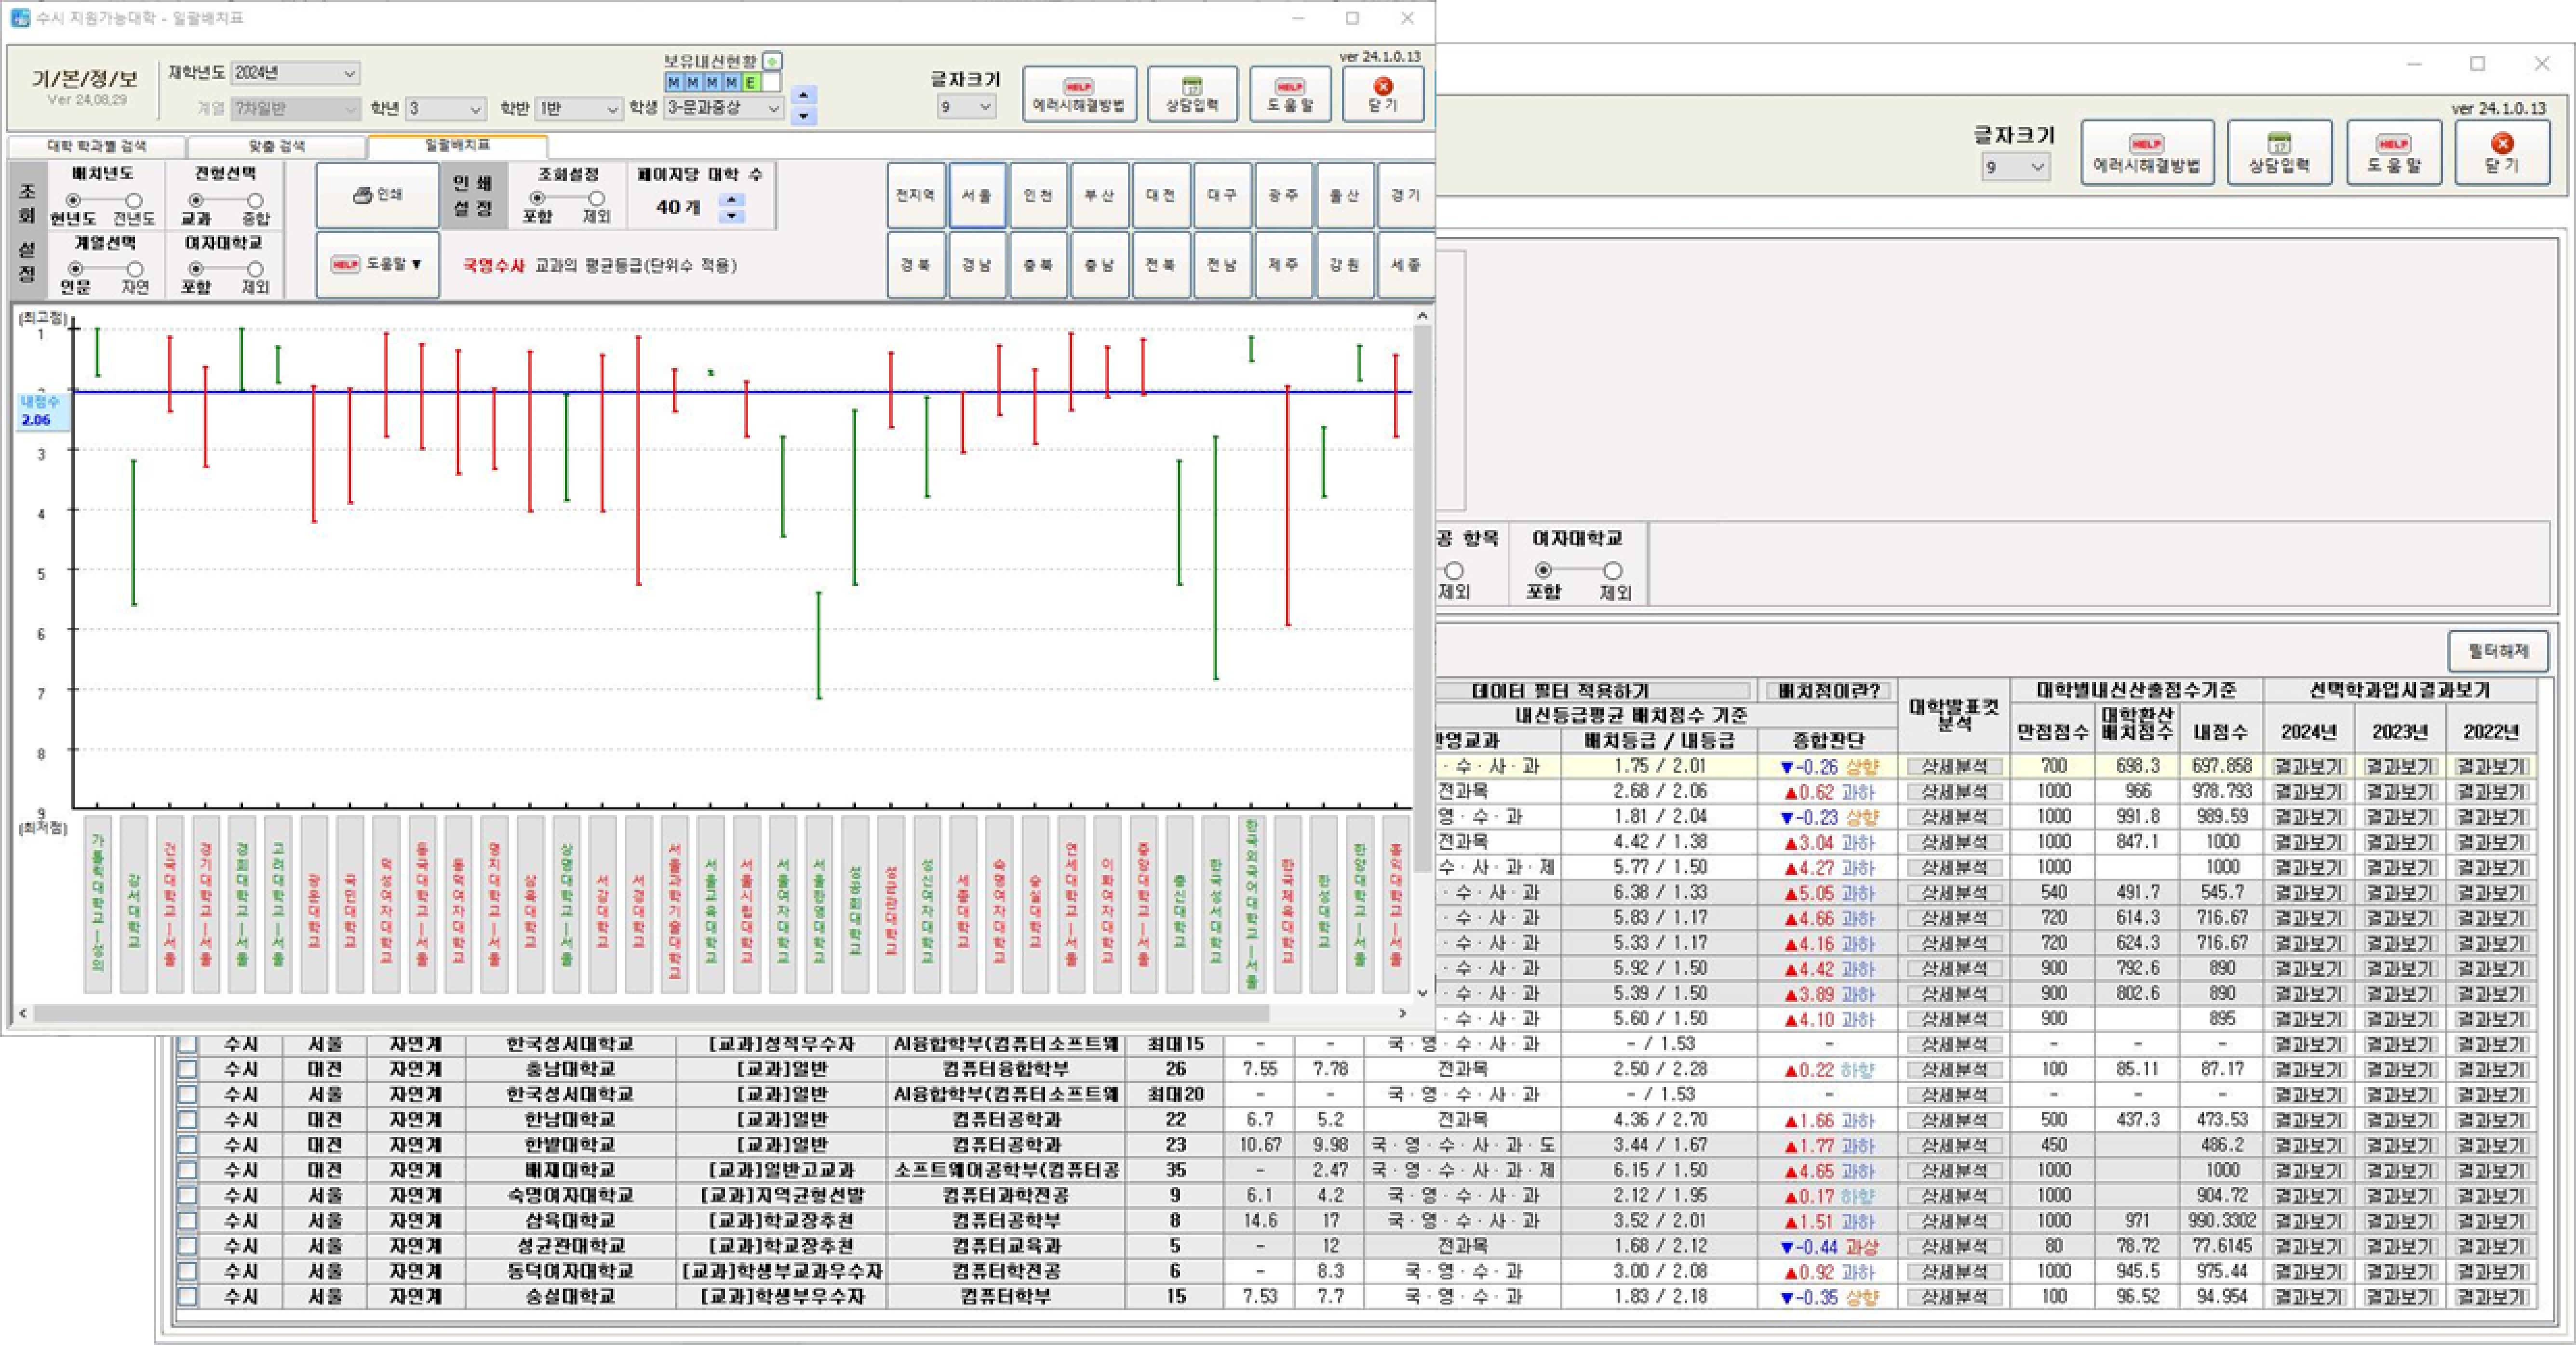Select 인문 under 계열선택

(x=74, y=269)
